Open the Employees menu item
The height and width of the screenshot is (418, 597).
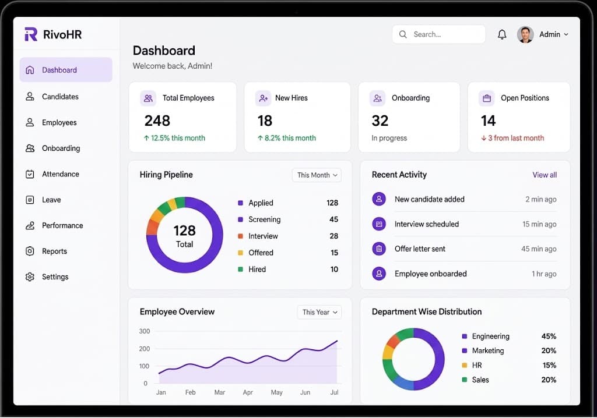coord(66,122)
